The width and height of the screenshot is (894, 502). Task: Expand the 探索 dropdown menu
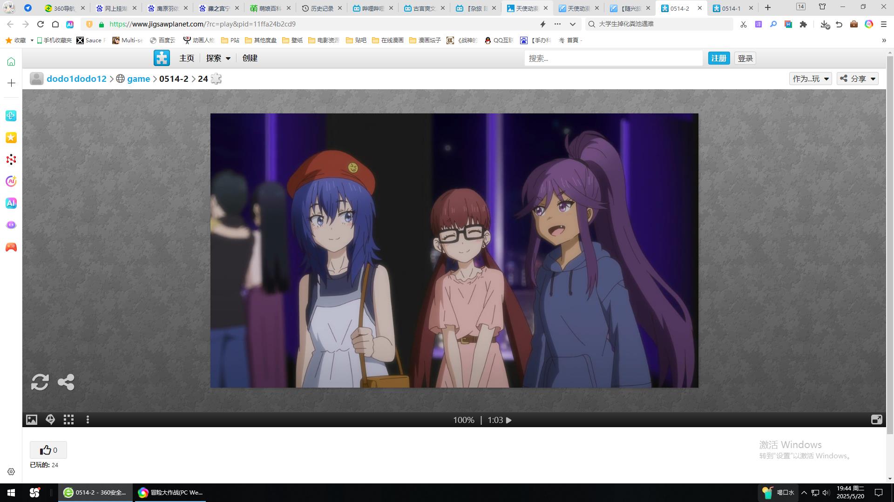218,58
